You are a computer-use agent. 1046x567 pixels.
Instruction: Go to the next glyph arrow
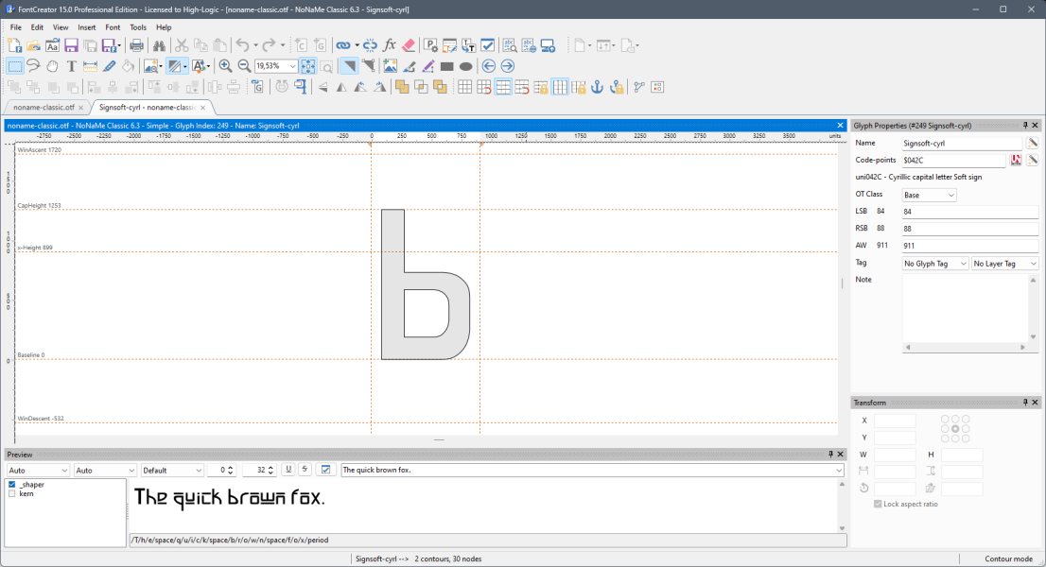coord(508,66)
